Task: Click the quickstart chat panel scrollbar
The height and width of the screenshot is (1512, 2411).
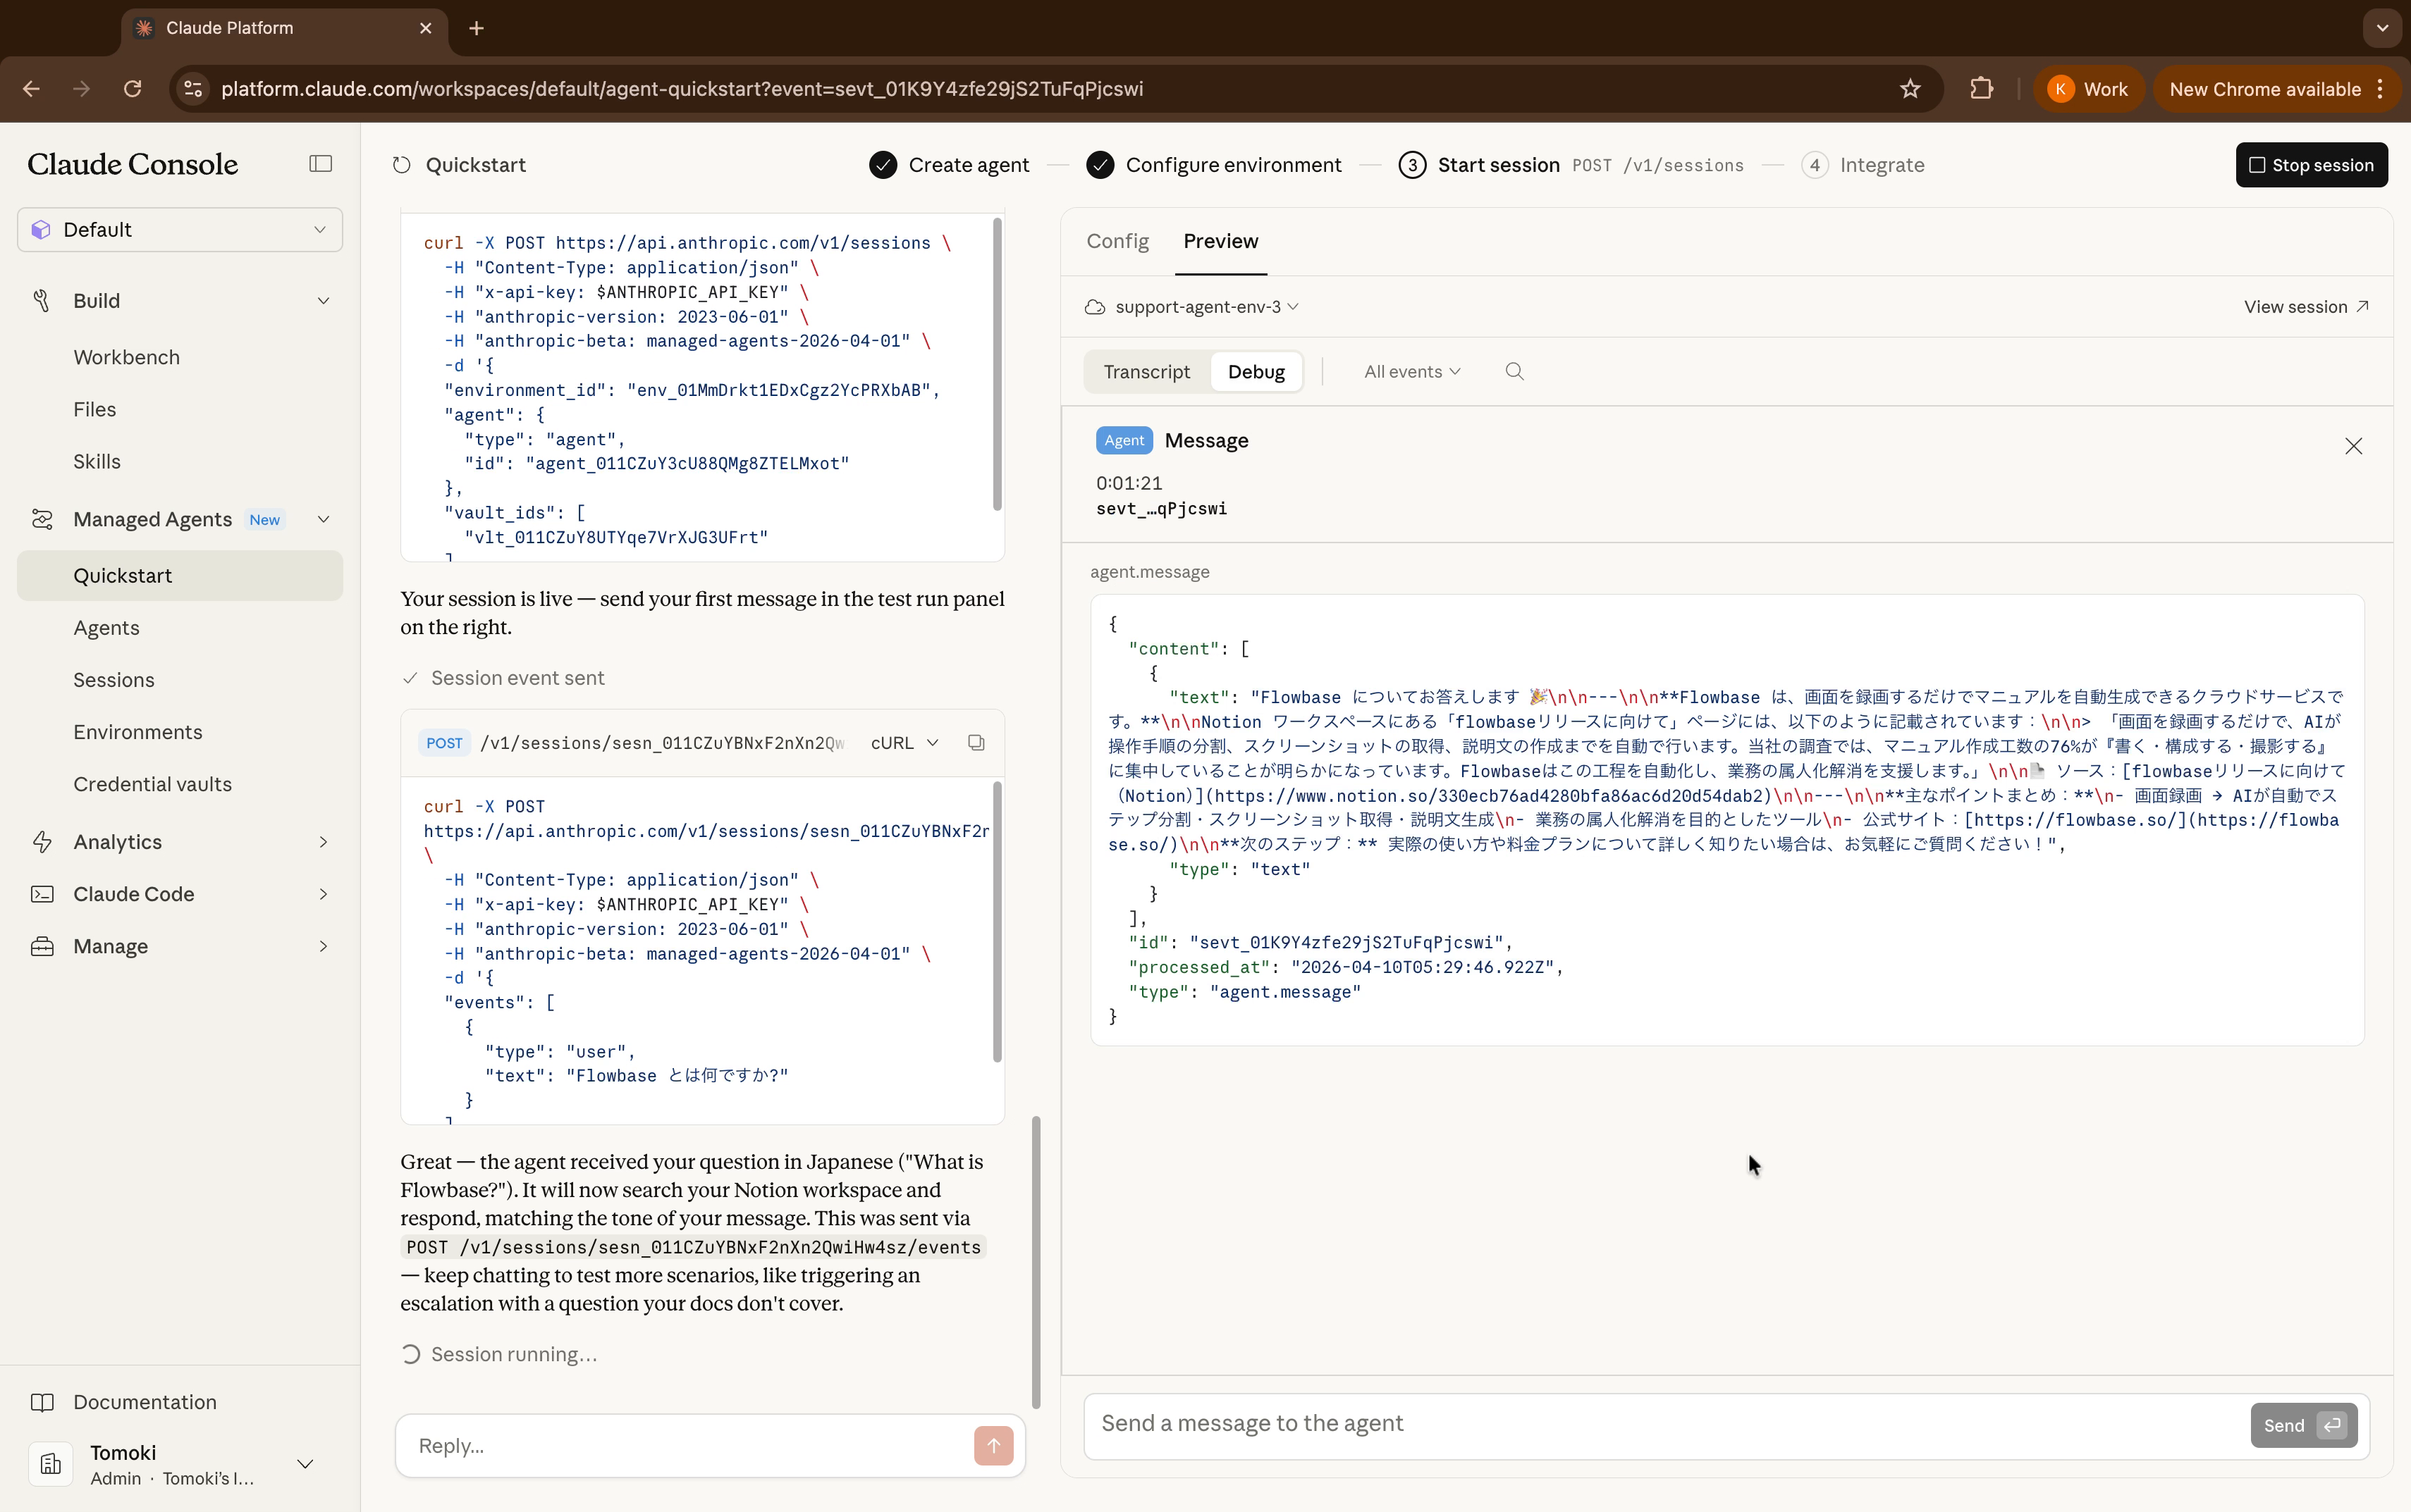Action: point(1036,1262)
